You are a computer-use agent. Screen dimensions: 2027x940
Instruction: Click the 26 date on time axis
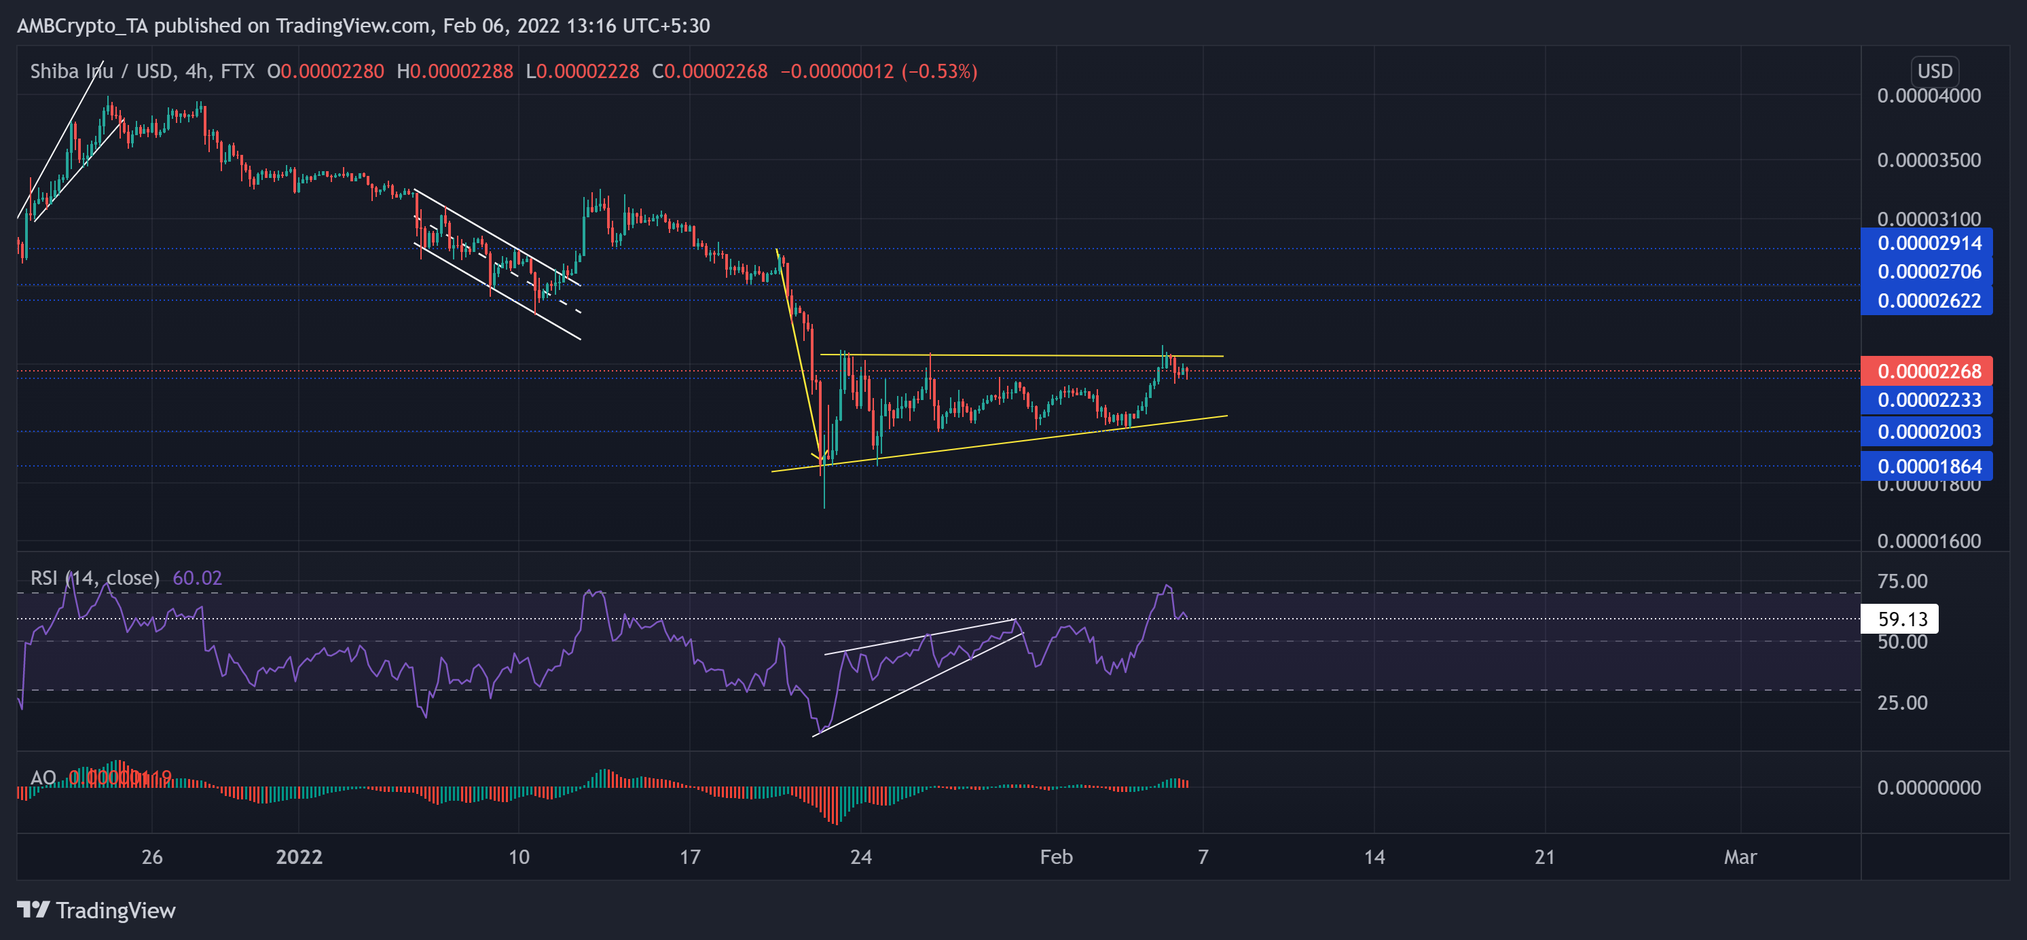tap(152, 856)
